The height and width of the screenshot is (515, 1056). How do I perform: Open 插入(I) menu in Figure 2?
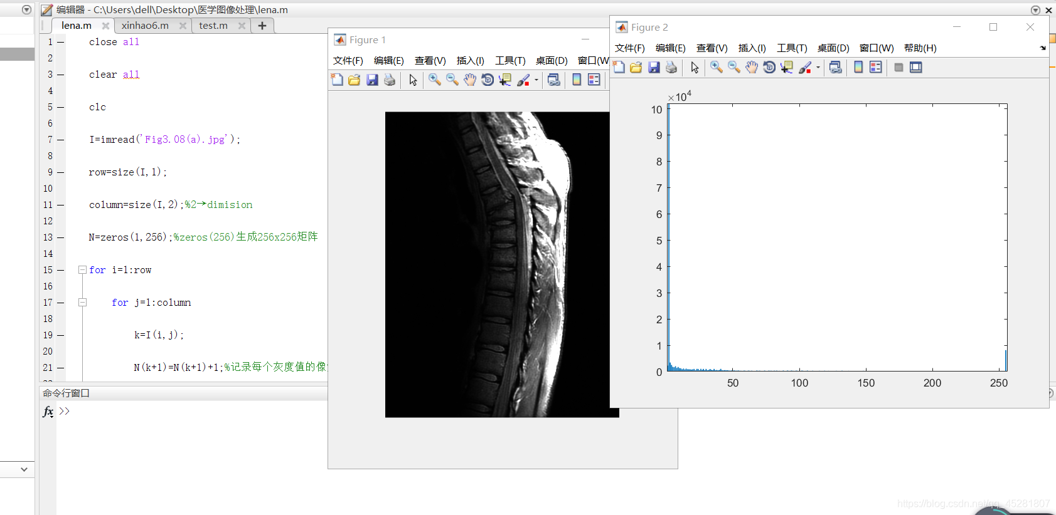point(752,48)
